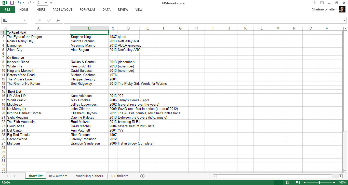
Task: Click the horizontal scrollbar left arrow
Action: click(x=215, y=176)
